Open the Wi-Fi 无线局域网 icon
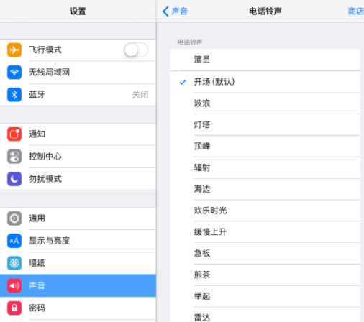Screen dimensions: 364x322 click(x=14, y=72)
